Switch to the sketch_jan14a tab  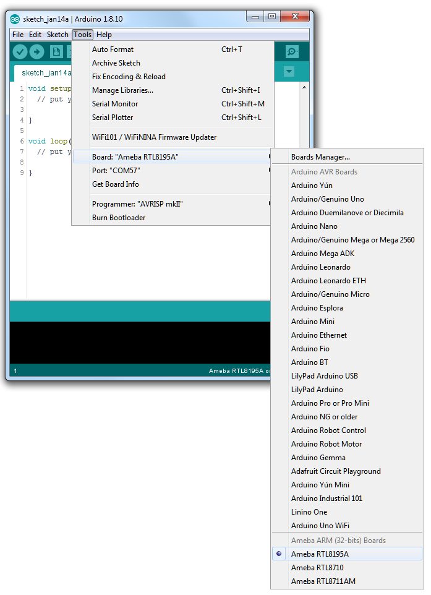[x=43, y=73]
